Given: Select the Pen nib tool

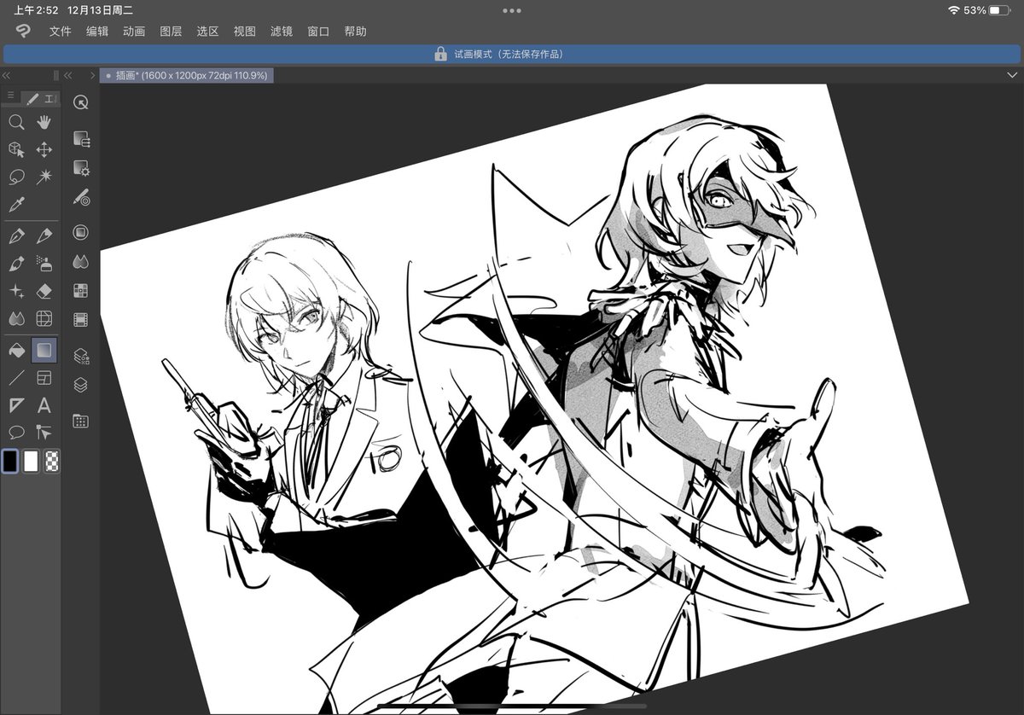Looking at the screenshot, I should pyautogui.click(x=16, y=235).
